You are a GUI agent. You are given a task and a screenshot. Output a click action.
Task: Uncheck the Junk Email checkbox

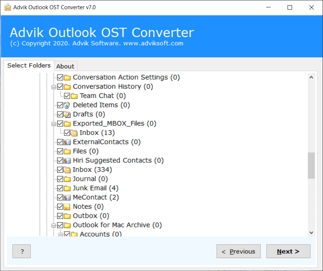pos(60,188)
